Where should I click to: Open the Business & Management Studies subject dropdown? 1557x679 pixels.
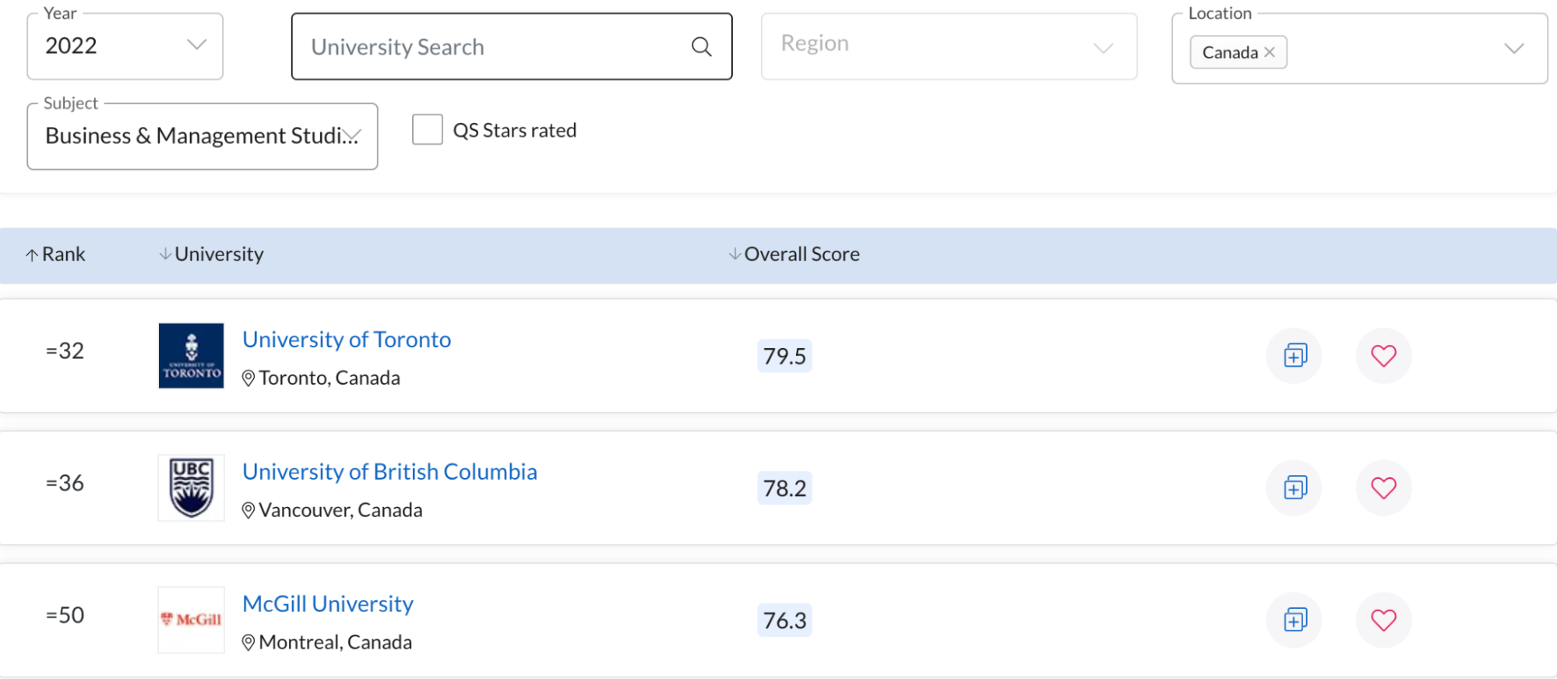(x=203, y=136)
